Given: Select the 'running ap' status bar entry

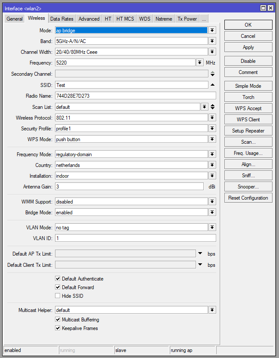Looking at the screenshot, I should [x=193, y=350].
